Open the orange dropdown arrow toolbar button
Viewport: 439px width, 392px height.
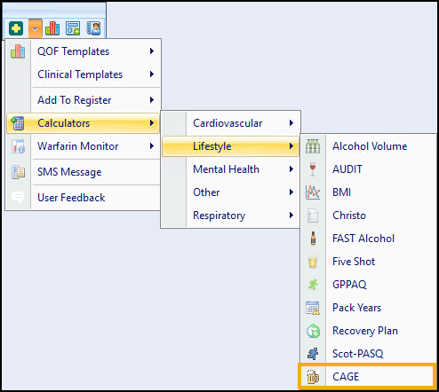(x=36, y=28)
